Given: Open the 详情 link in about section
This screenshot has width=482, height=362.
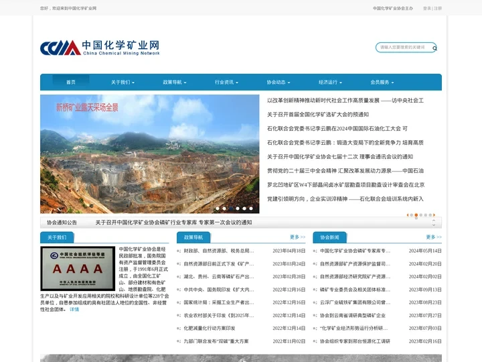Looking at the screenshot, I should point(74,309).
